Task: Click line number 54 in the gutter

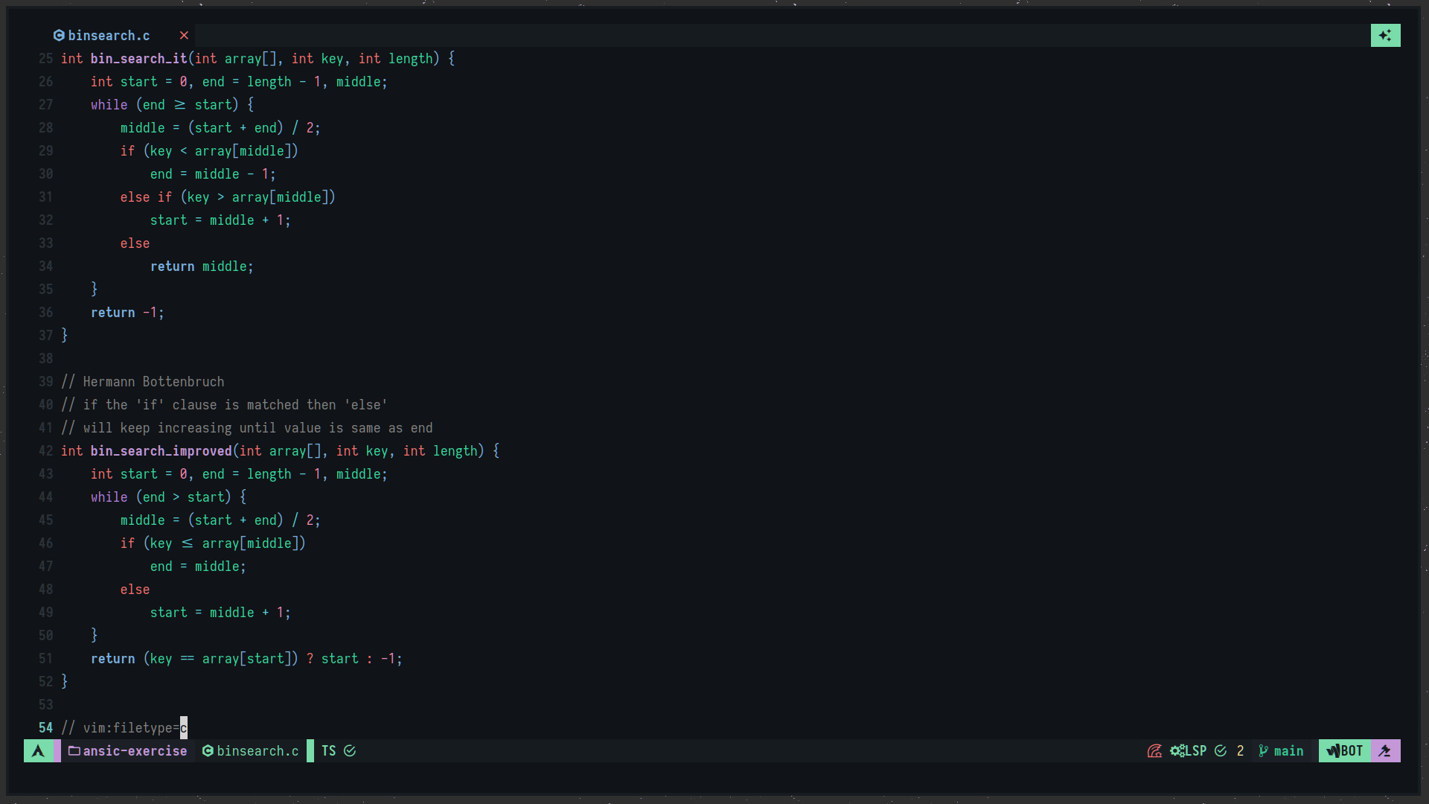Action: point(45,727)
